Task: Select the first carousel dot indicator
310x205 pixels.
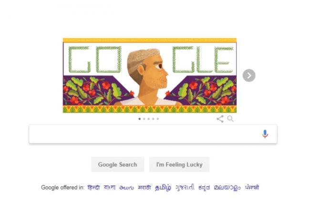Action: coord(140,119)
